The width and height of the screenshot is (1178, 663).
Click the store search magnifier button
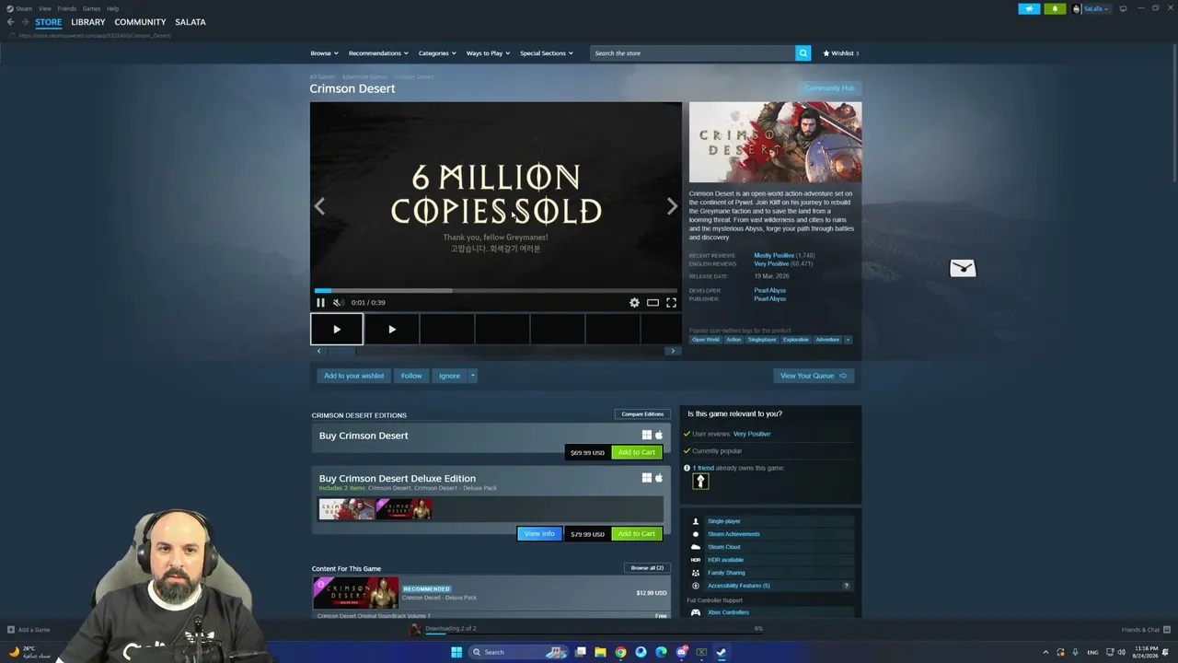[803, 53]
